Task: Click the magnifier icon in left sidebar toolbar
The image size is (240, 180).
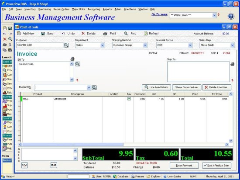Action: tap(10, 39)
